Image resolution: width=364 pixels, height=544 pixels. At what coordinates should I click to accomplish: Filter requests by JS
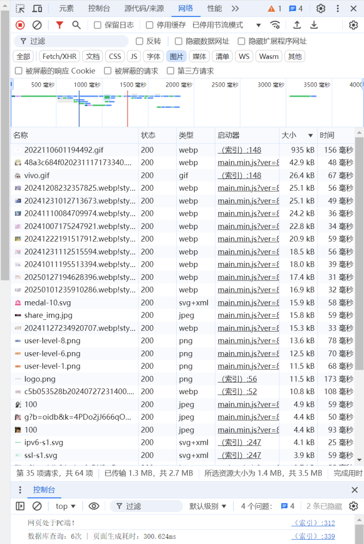[x=134, y=56]
